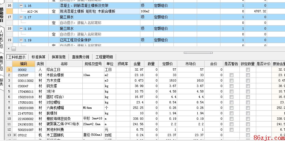Viewport: 285px width, 141px height.
Task: Collapse tree node 1.17 施工排水
Action: click(21, 17)
